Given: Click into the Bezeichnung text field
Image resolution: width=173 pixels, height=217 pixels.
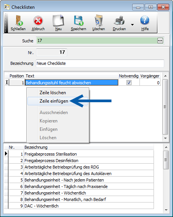Looking at the screenshot, I should click(x=100, y=63).
